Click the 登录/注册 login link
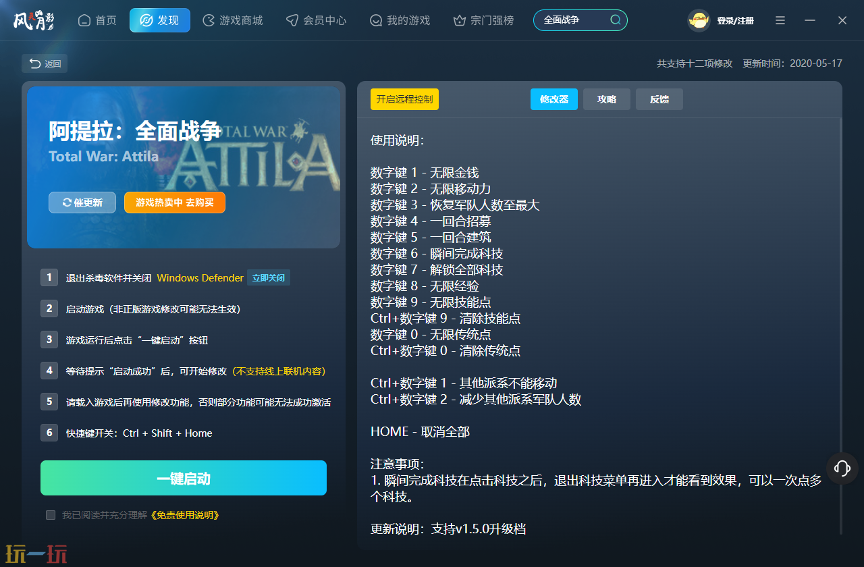This screenshot has height=567, width=864. [x=735, y=21]
